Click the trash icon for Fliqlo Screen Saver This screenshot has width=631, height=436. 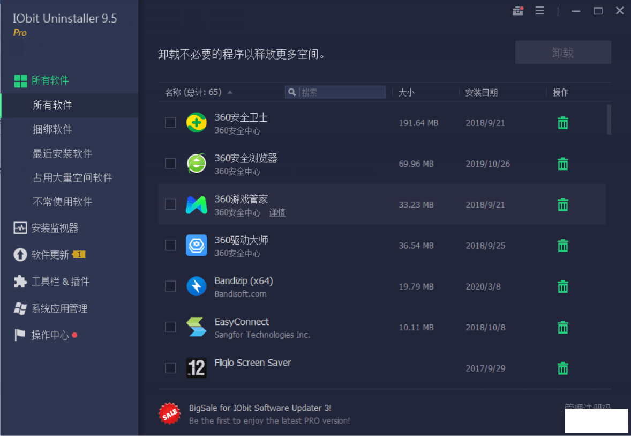[x=562, y=368]
